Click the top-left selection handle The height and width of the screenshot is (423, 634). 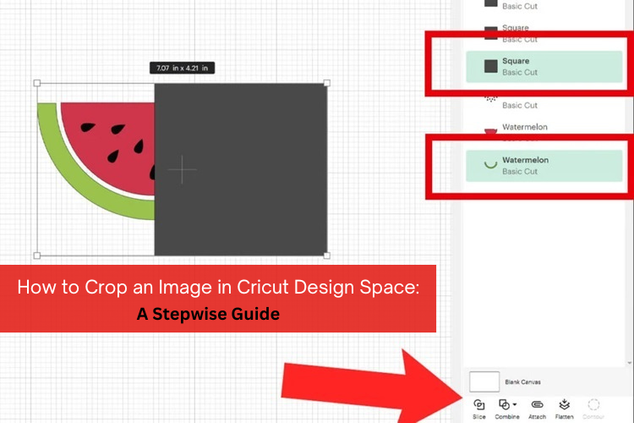pyautogui.click(x=36, y=83)
